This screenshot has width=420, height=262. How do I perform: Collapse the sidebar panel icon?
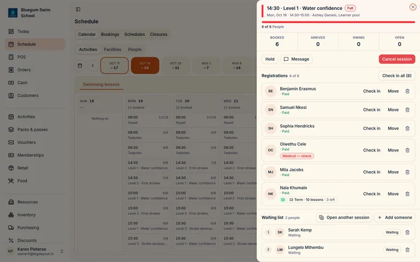(78, 9)
